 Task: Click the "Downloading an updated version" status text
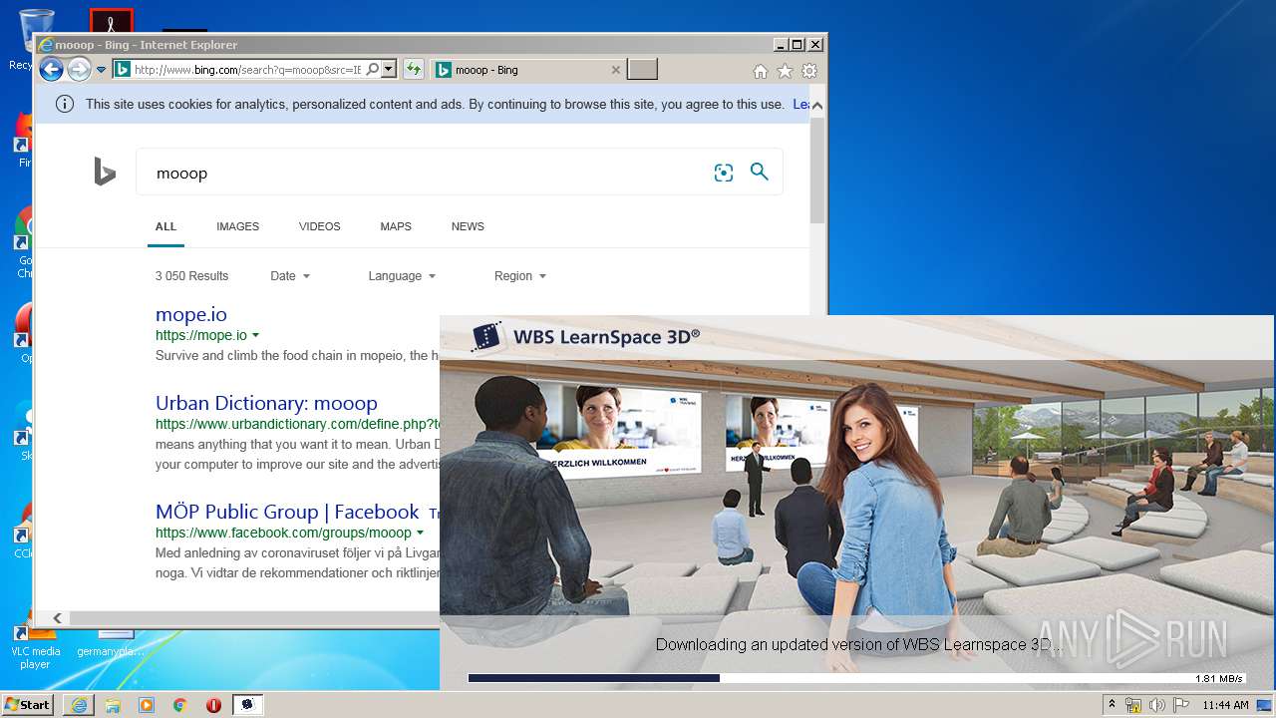(x=859, y=644)
